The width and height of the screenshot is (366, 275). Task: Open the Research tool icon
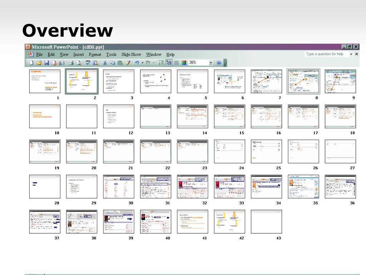pyautogui.click(x=95, y=63)
